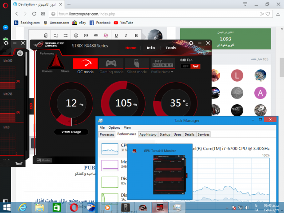284x213 pixels.
Task: Open Opera downloads icon
Action: (x=278, y=14)
